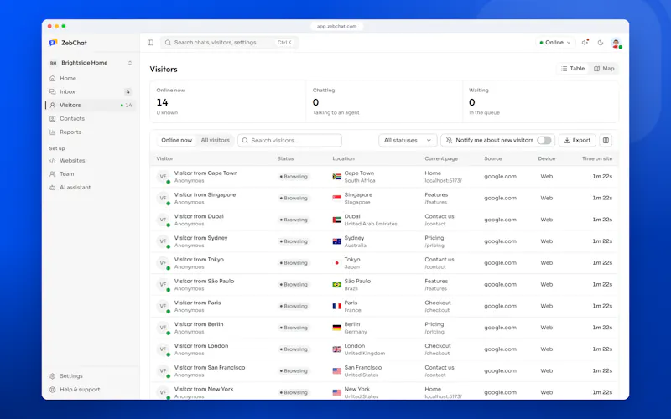The height and width of the screenshot is (419, 671).
Task: Export the visitors list
Action: [577, 140]
